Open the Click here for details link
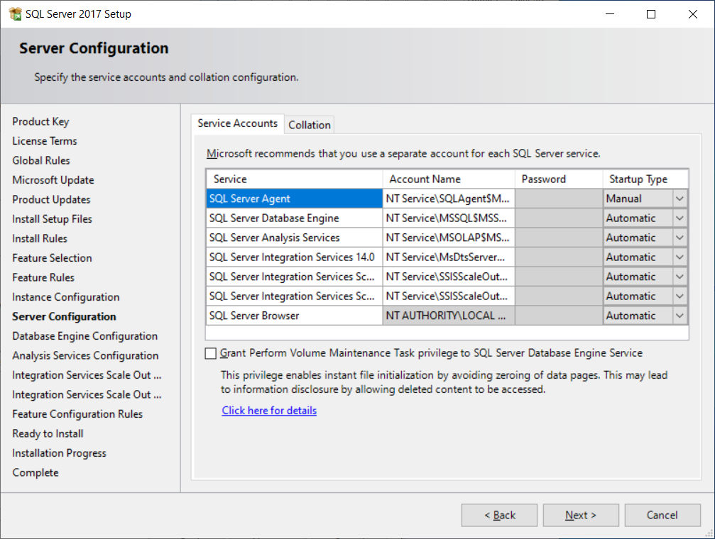 pyautogui.click(x=269, y=411)
